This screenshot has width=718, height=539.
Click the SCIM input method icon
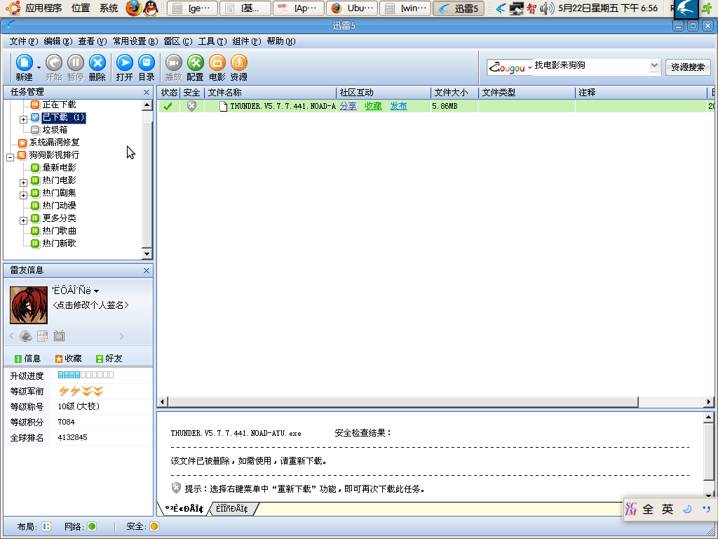pos(631,510)
